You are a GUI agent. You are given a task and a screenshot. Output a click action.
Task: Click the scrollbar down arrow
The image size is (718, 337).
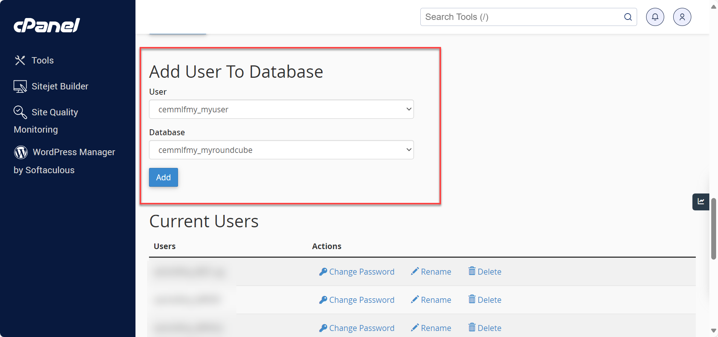point(713,331)
